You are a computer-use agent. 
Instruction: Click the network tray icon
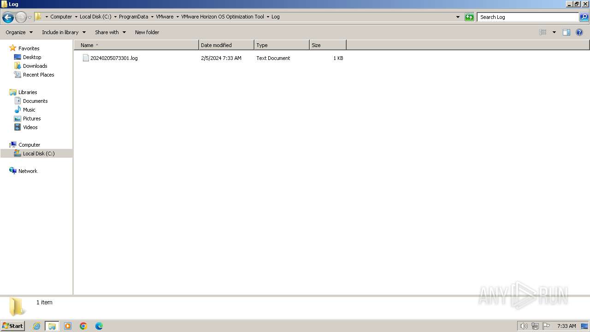pos(535,326)
